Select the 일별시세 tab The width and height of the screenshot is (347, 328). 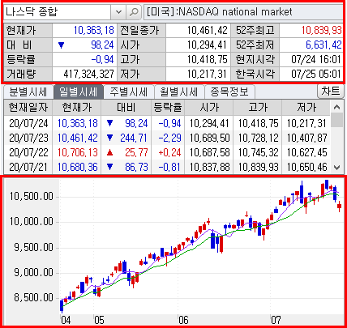tap(78, 92)
